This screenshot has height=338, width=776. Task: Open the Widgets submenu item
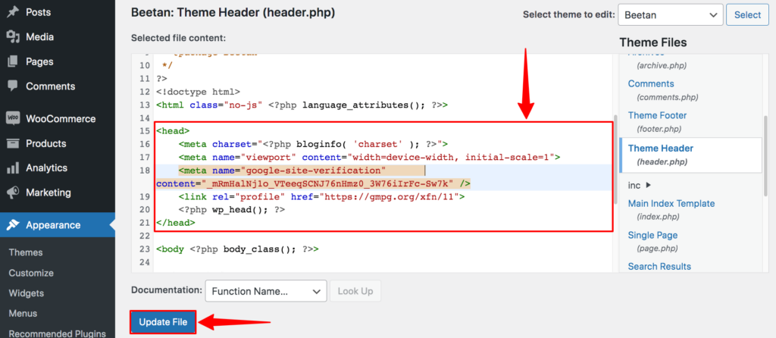pos(27,293)
